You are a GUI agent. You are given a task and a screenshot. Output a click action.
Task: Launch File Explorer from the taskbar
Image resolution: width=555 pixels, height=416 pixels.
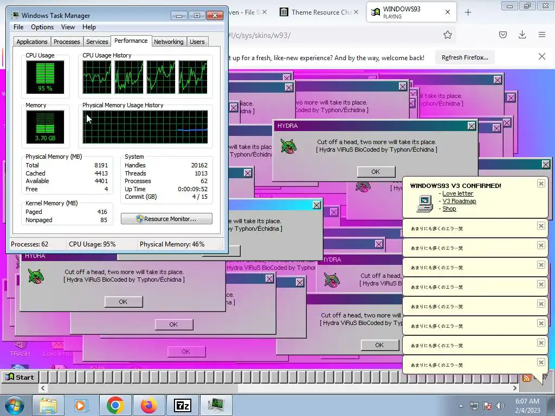[x=48, y=405]
